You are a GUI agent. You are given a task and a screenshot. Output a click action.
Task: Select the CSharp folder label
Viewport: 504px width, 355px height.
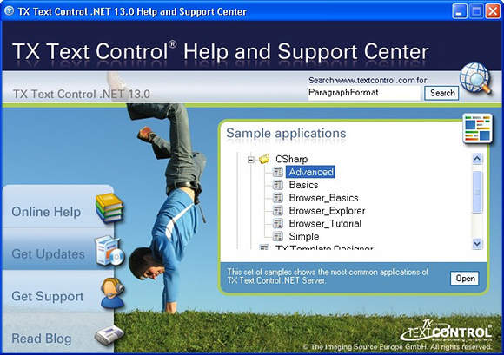pyautogui.click(x=291, y=159)
